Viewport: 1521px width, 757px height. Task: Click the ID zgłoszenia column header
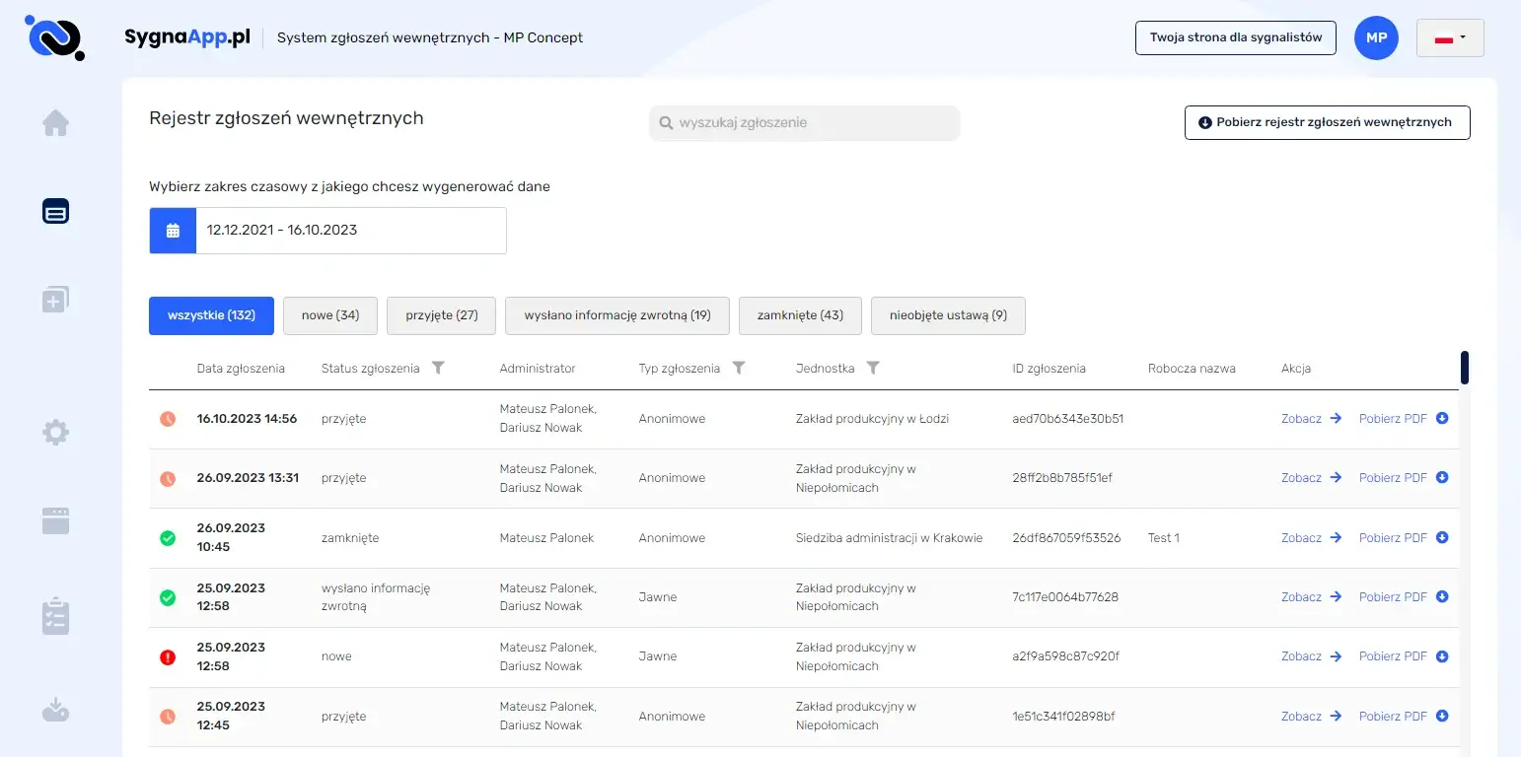click(x=1049, y=369)
